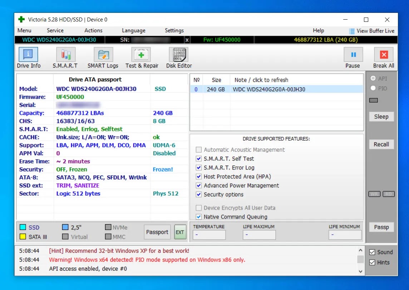Select the PIO radio button
This screenshot has height=290, width=409.
coord(373,88)
